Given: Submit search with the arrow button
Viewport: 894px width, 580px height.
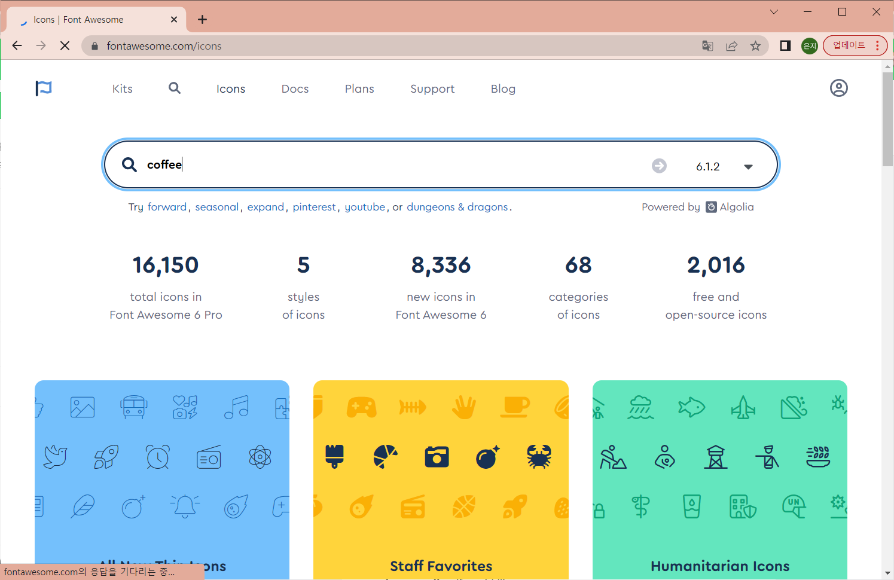Looking at the screenshot, I should coord(659,166).
